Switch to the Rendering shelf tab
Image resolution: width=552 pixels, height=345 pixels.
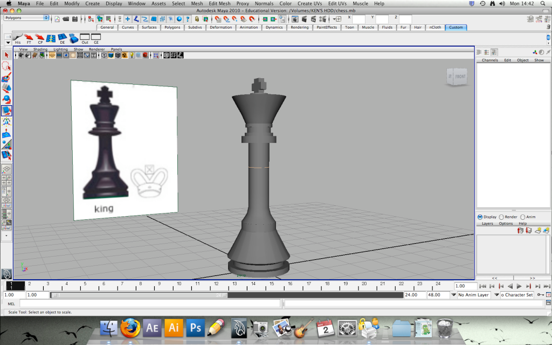[299, 27]
